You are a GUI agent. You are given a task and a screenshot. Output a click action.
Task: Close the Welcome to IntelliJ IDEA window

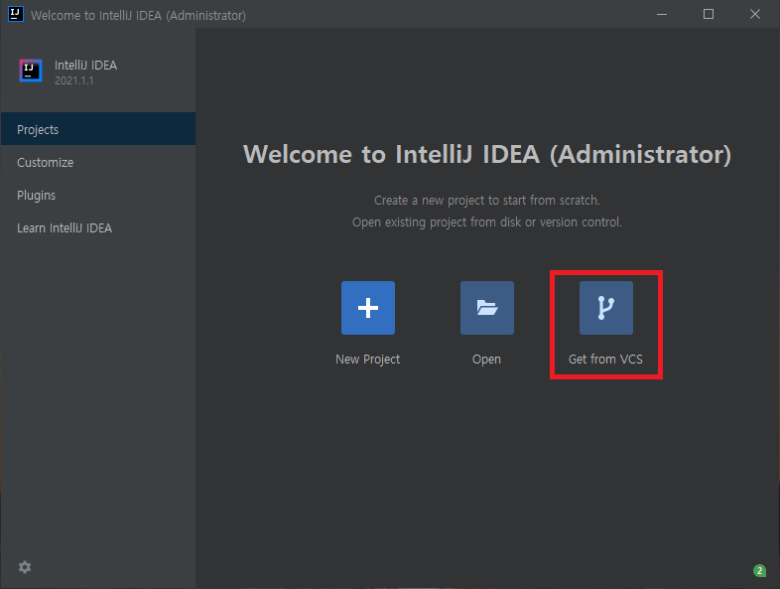755,15
